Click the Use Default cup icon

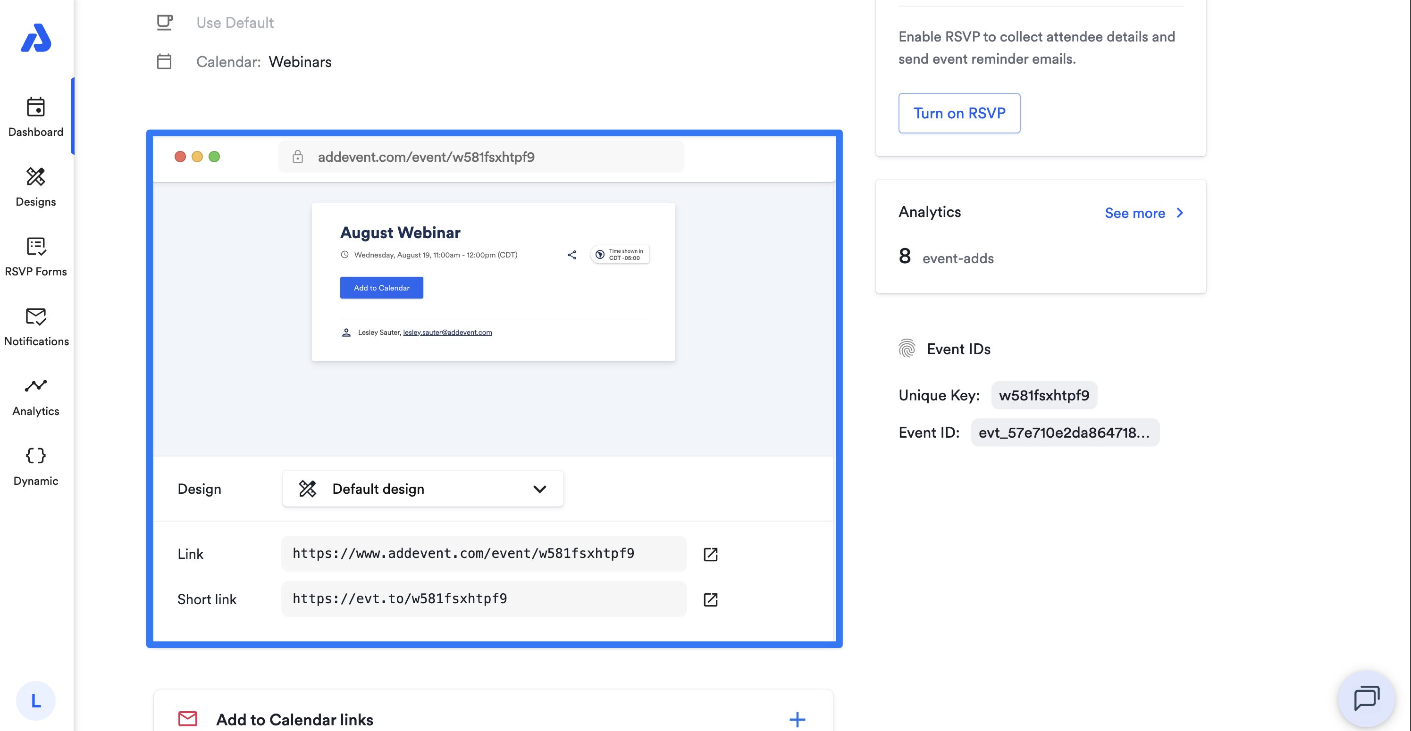tap(164, 23)
